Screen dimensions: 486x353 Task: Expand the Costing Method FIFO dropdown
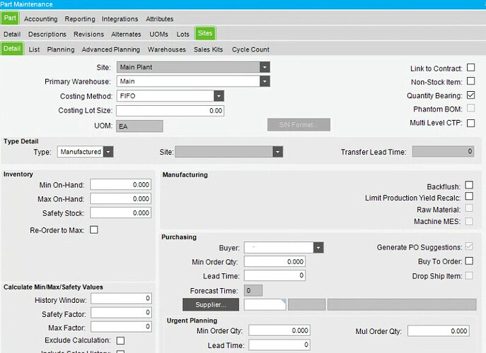click(x=219, y=96)
